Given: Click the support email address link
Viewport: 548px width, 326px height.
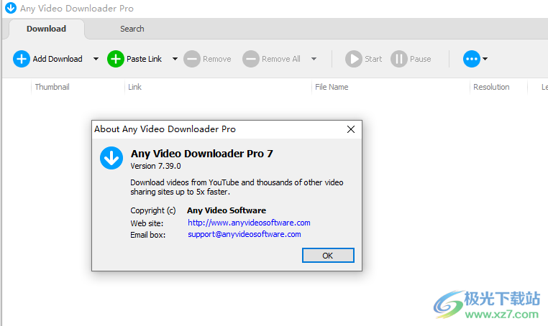Looking at the screenshot, I should [245, 234].
